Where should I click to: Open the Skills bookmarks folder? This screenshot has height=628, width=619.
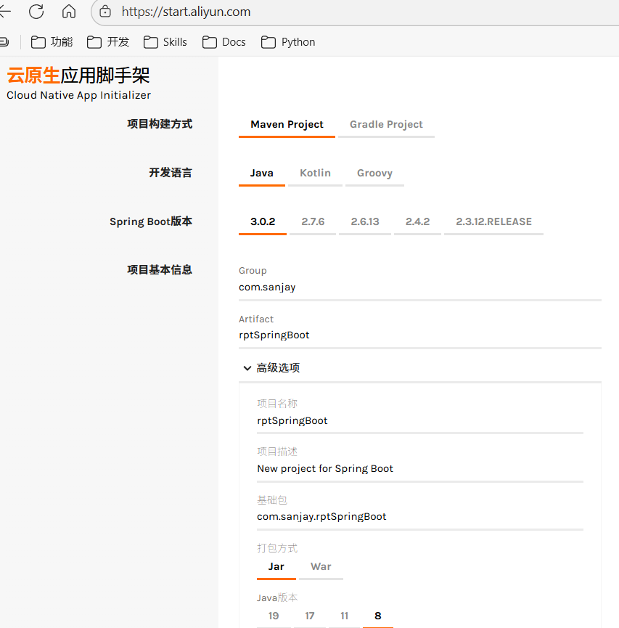point(165,42)
